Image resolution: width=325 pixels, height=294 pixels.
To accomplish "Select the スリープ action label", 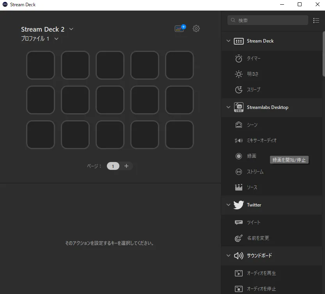I will pos(254,90).
